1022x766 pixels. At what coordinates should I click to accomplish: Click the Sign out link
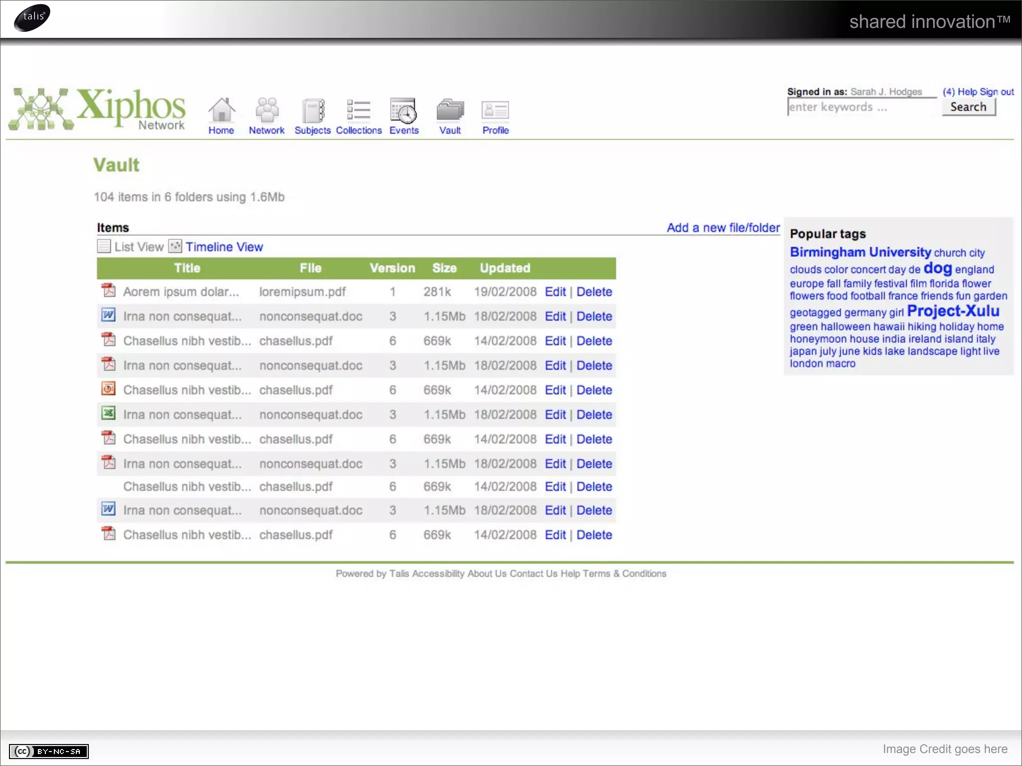pyautogui.click(x=997, y=92)
